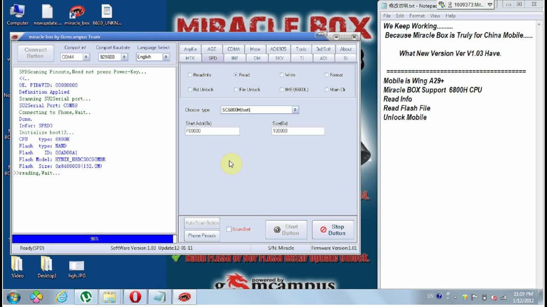Open the Edit menu in Notepad
Viewport: 547px width, 307px height.
[x=400, y=16]
